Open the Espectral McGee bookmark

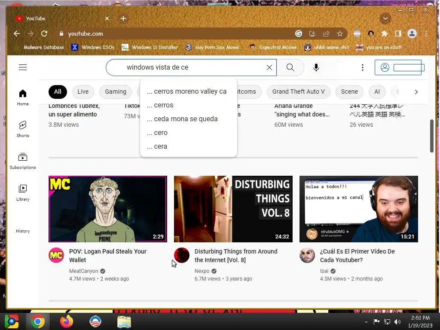[273, 47]
